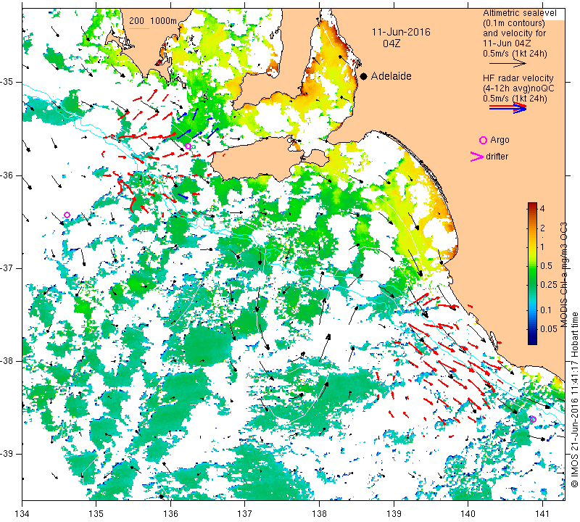The height and width of the screenshot is (522, 580).
Task: Click the cyan 200 1000m contour legend line
Action: [139, 29]
